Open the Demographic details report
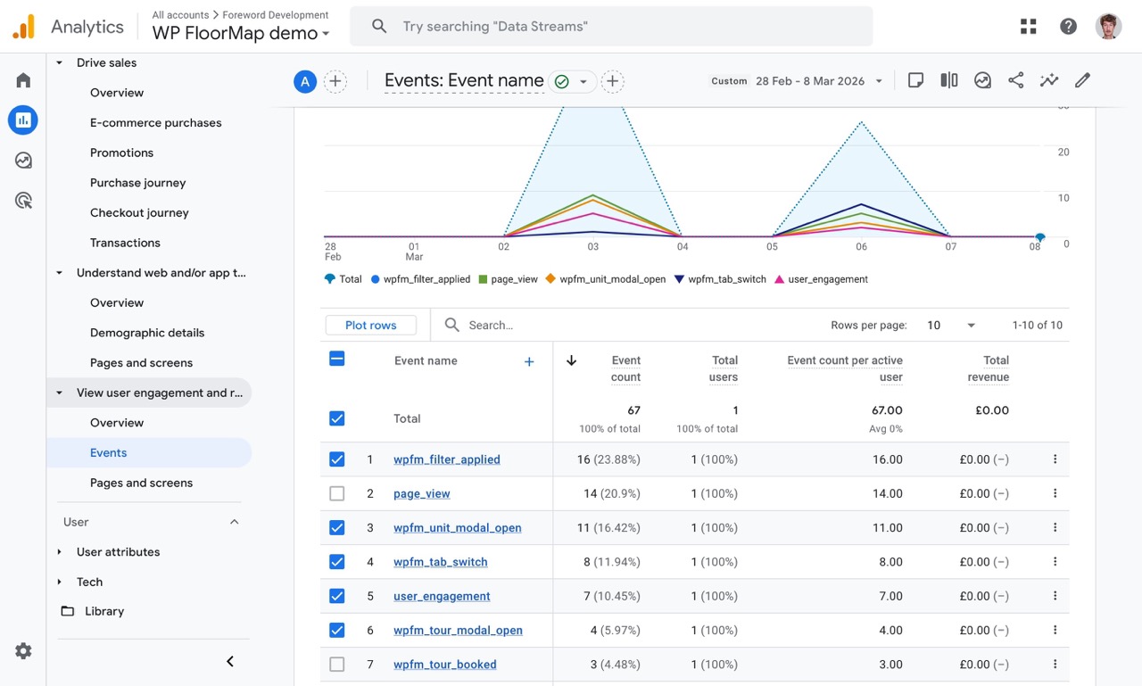The image size is (1142, 686). (146, 332)
